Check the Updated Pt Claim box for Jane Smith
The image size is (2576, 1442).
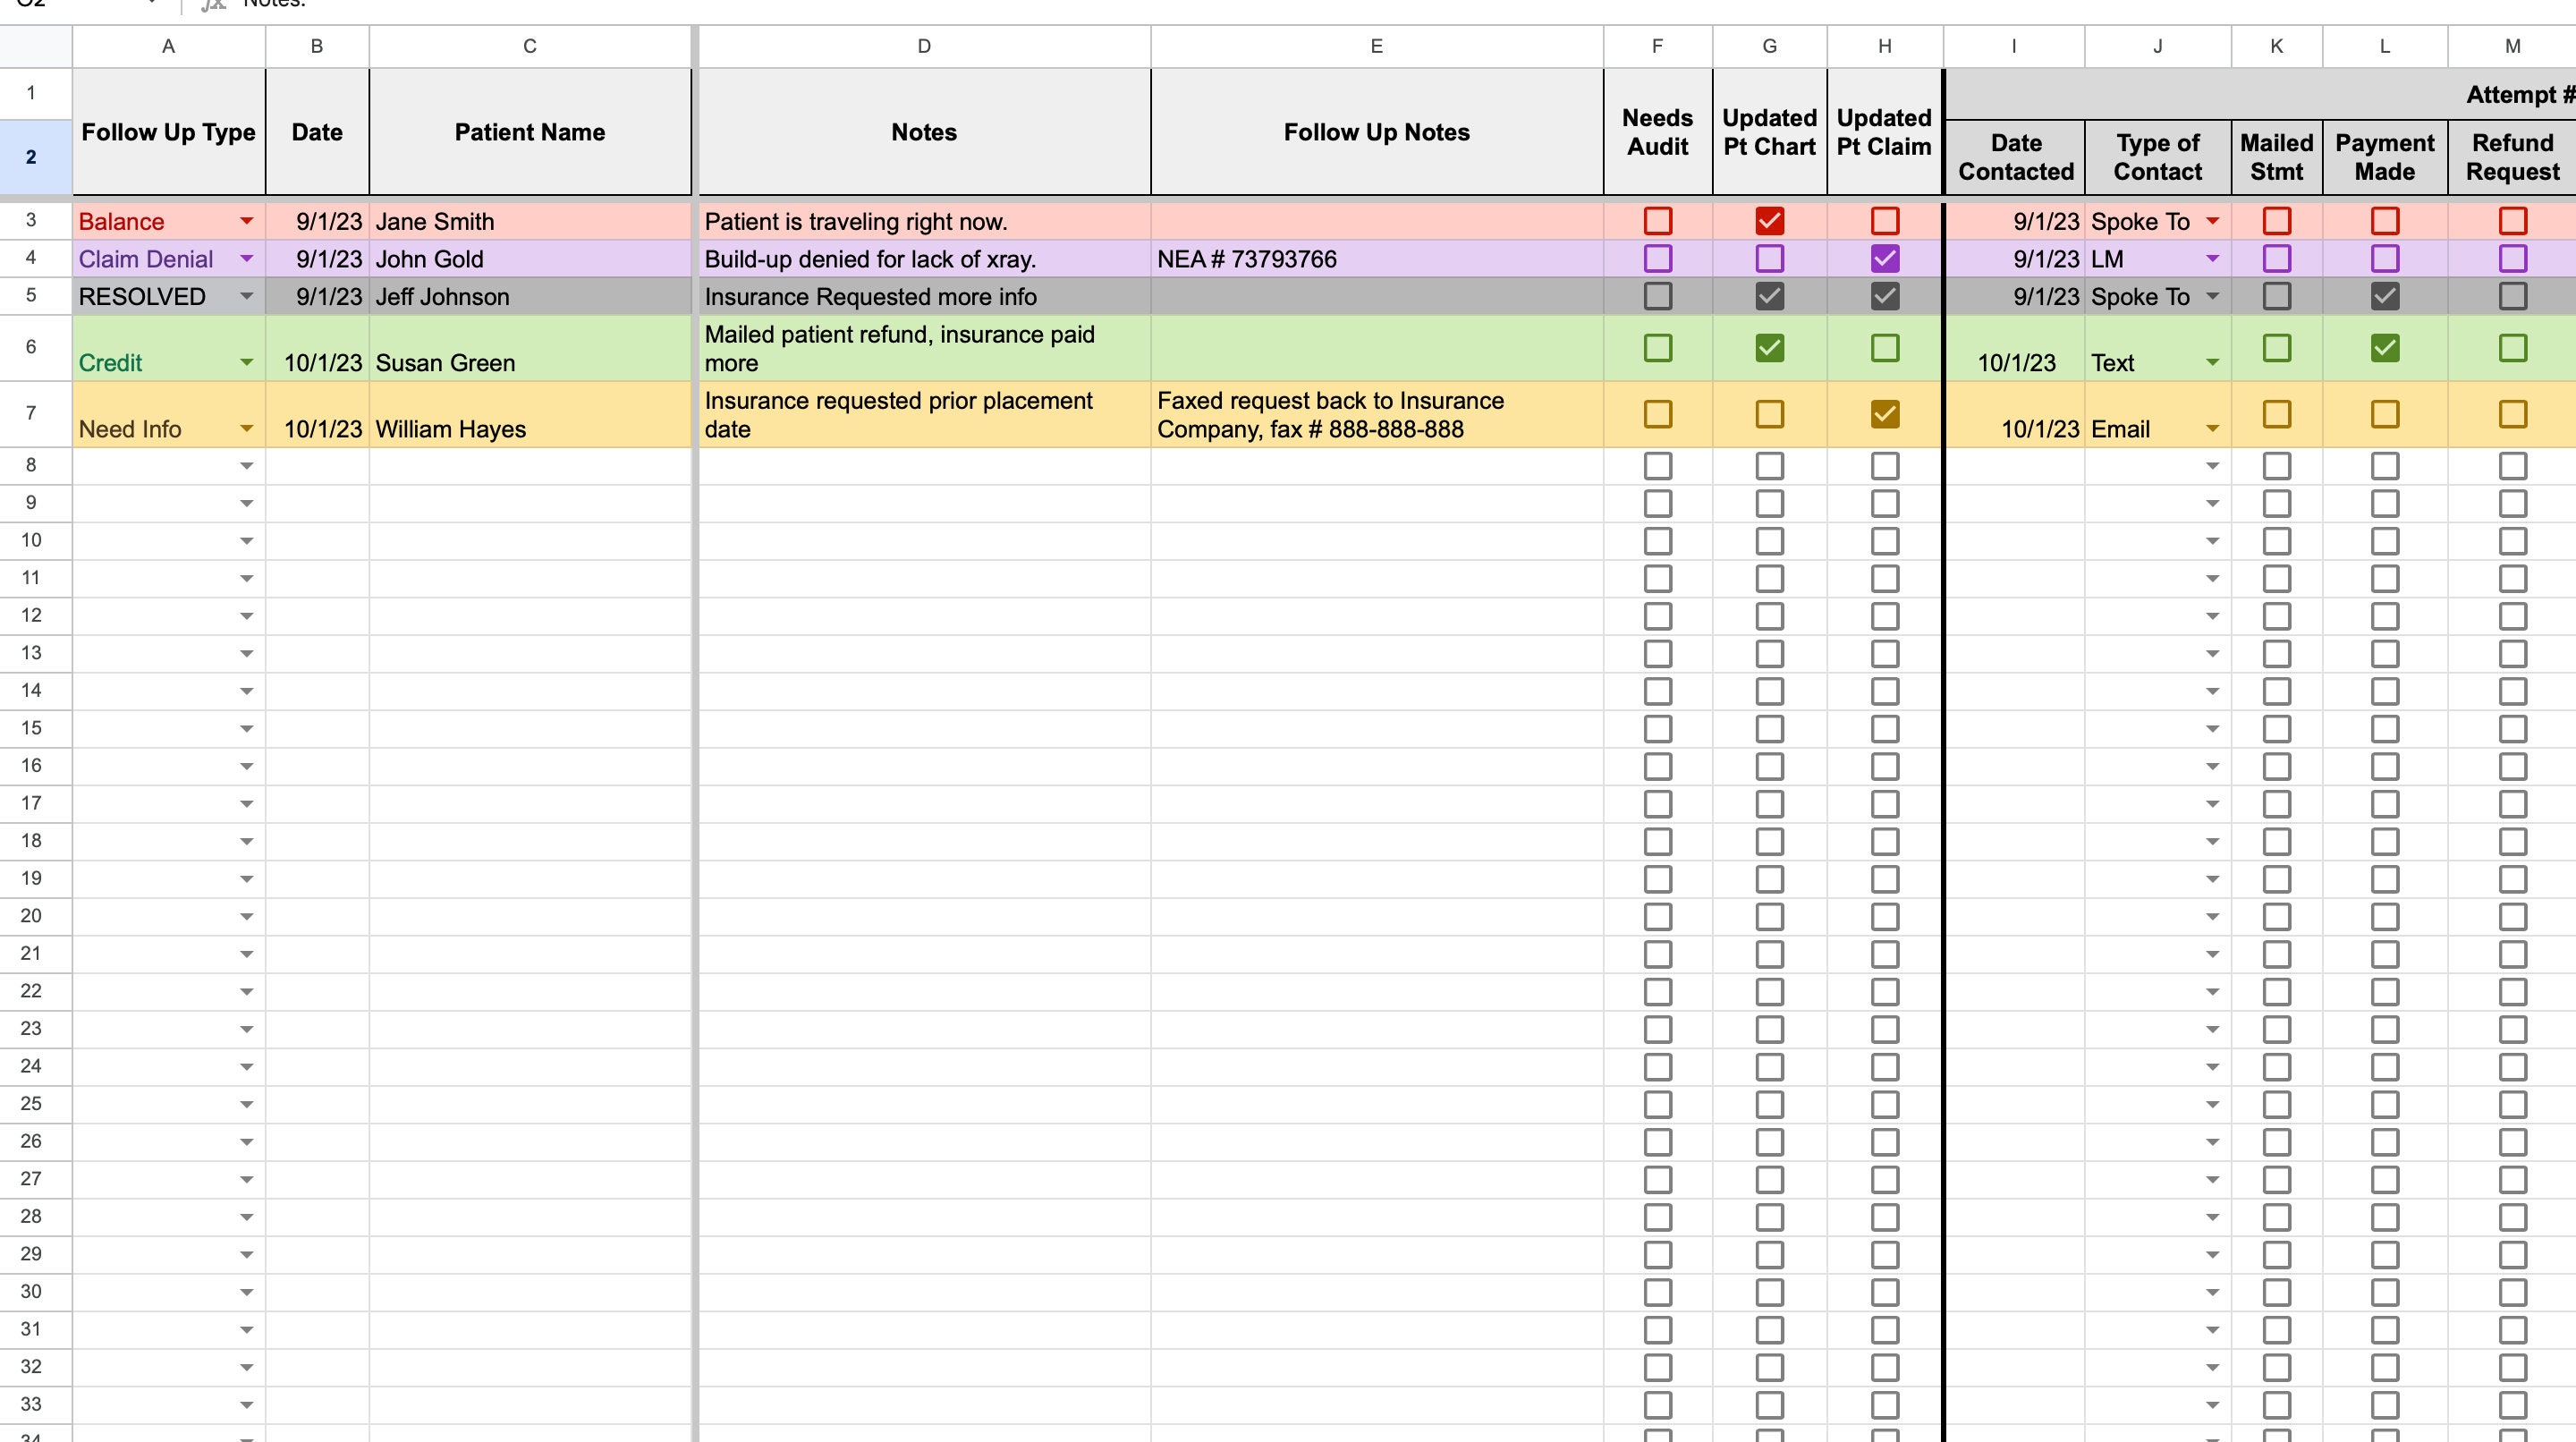pyautogui.click(x=1884, y=221)
